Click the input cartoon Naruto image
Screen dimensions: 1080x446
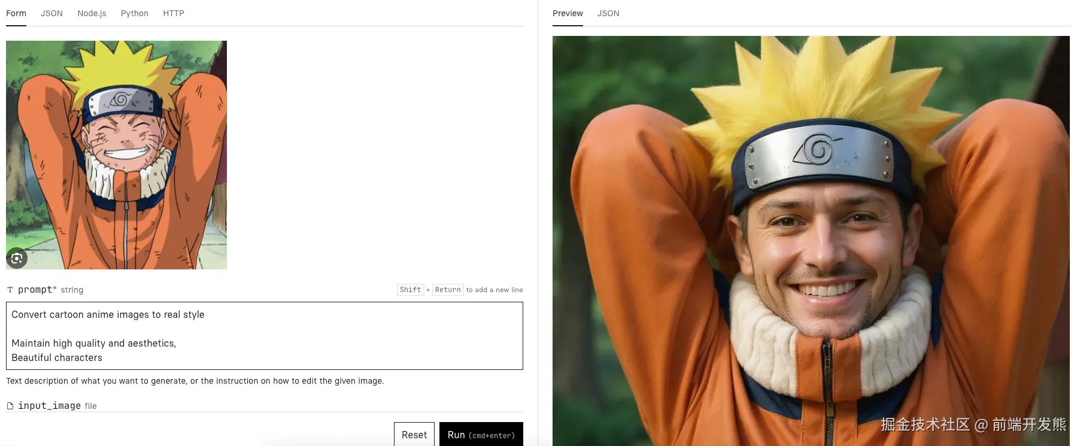pyautogui.click(x=116, y=154)
